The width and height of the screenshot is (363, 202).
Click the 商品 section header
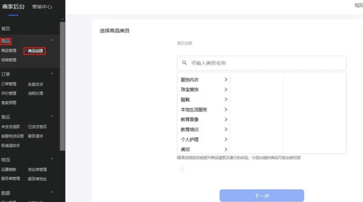coord(6,41)
